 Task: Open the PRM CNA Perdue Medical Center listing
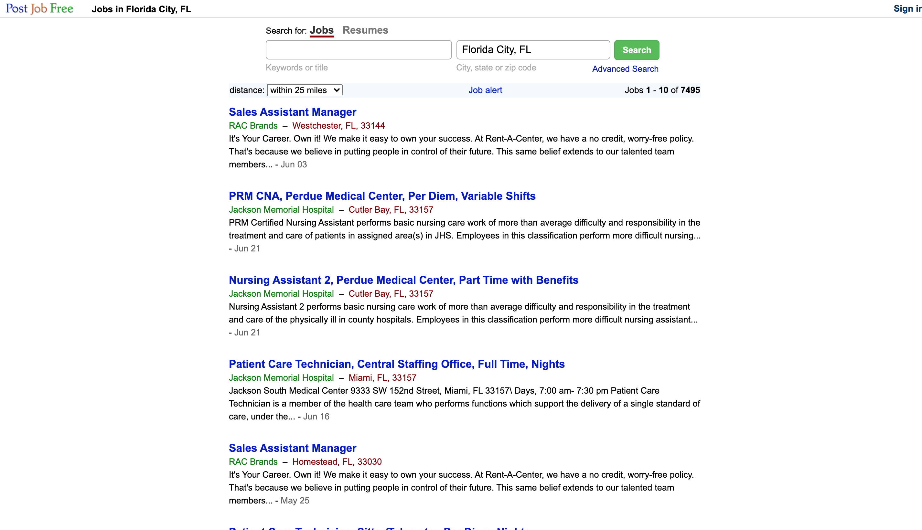coord(382,196)
